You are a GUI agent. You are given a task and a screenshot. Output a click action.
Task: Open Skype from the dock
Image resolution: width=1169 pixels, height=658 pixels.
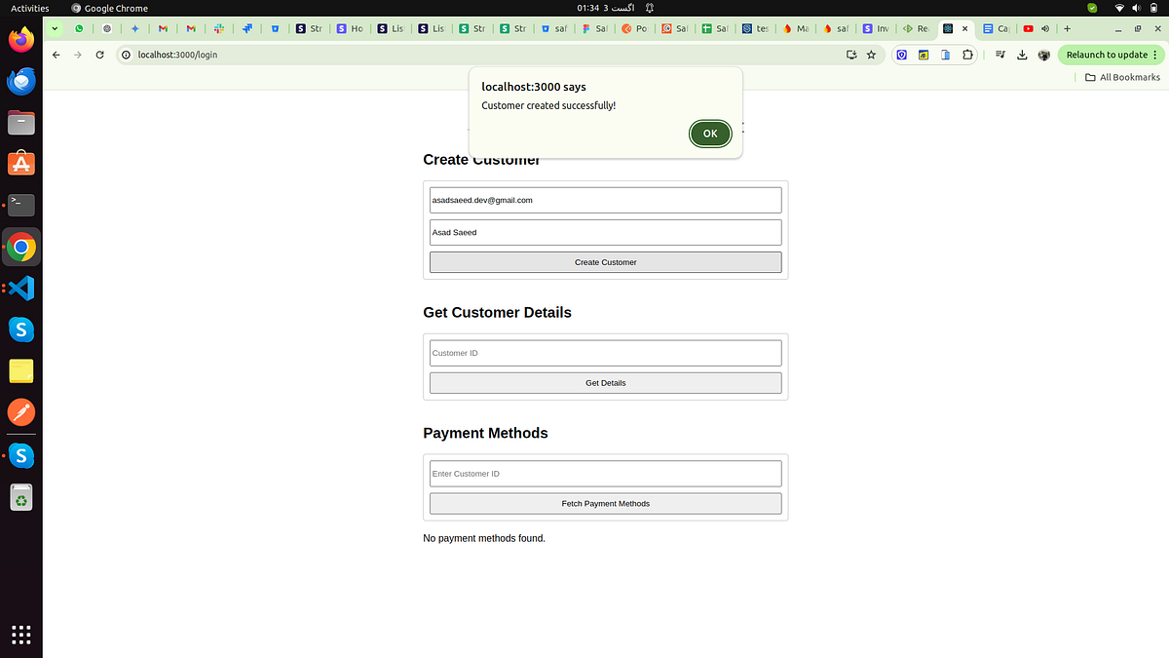click(x=21, y=329)
